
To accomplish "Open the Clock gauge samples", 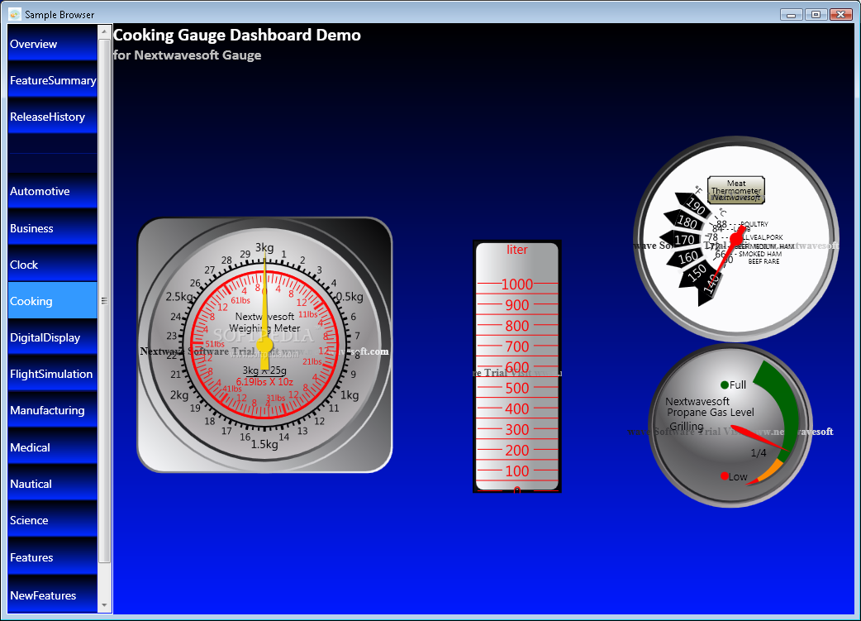I will 53,265.
